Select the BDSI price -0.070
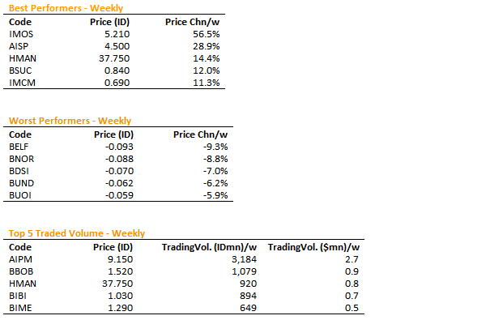Viewport: 486px width, 320px height. pyautogui.click(x=119, y=171)
